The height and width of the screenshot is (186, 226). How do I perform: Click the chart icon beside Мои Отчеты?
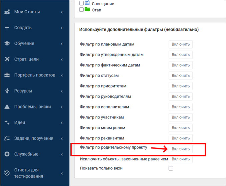(x=7, y=12)
